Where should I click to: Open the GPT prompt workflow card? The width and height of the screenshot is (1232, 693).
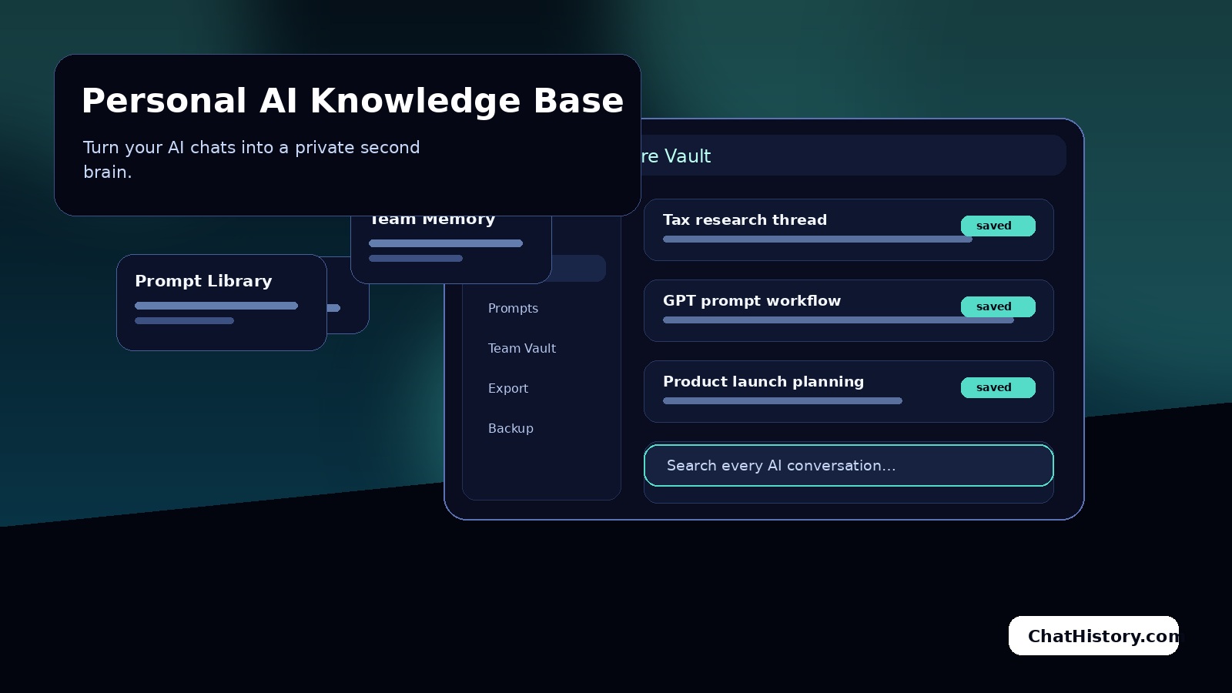(x=849, y=310)
